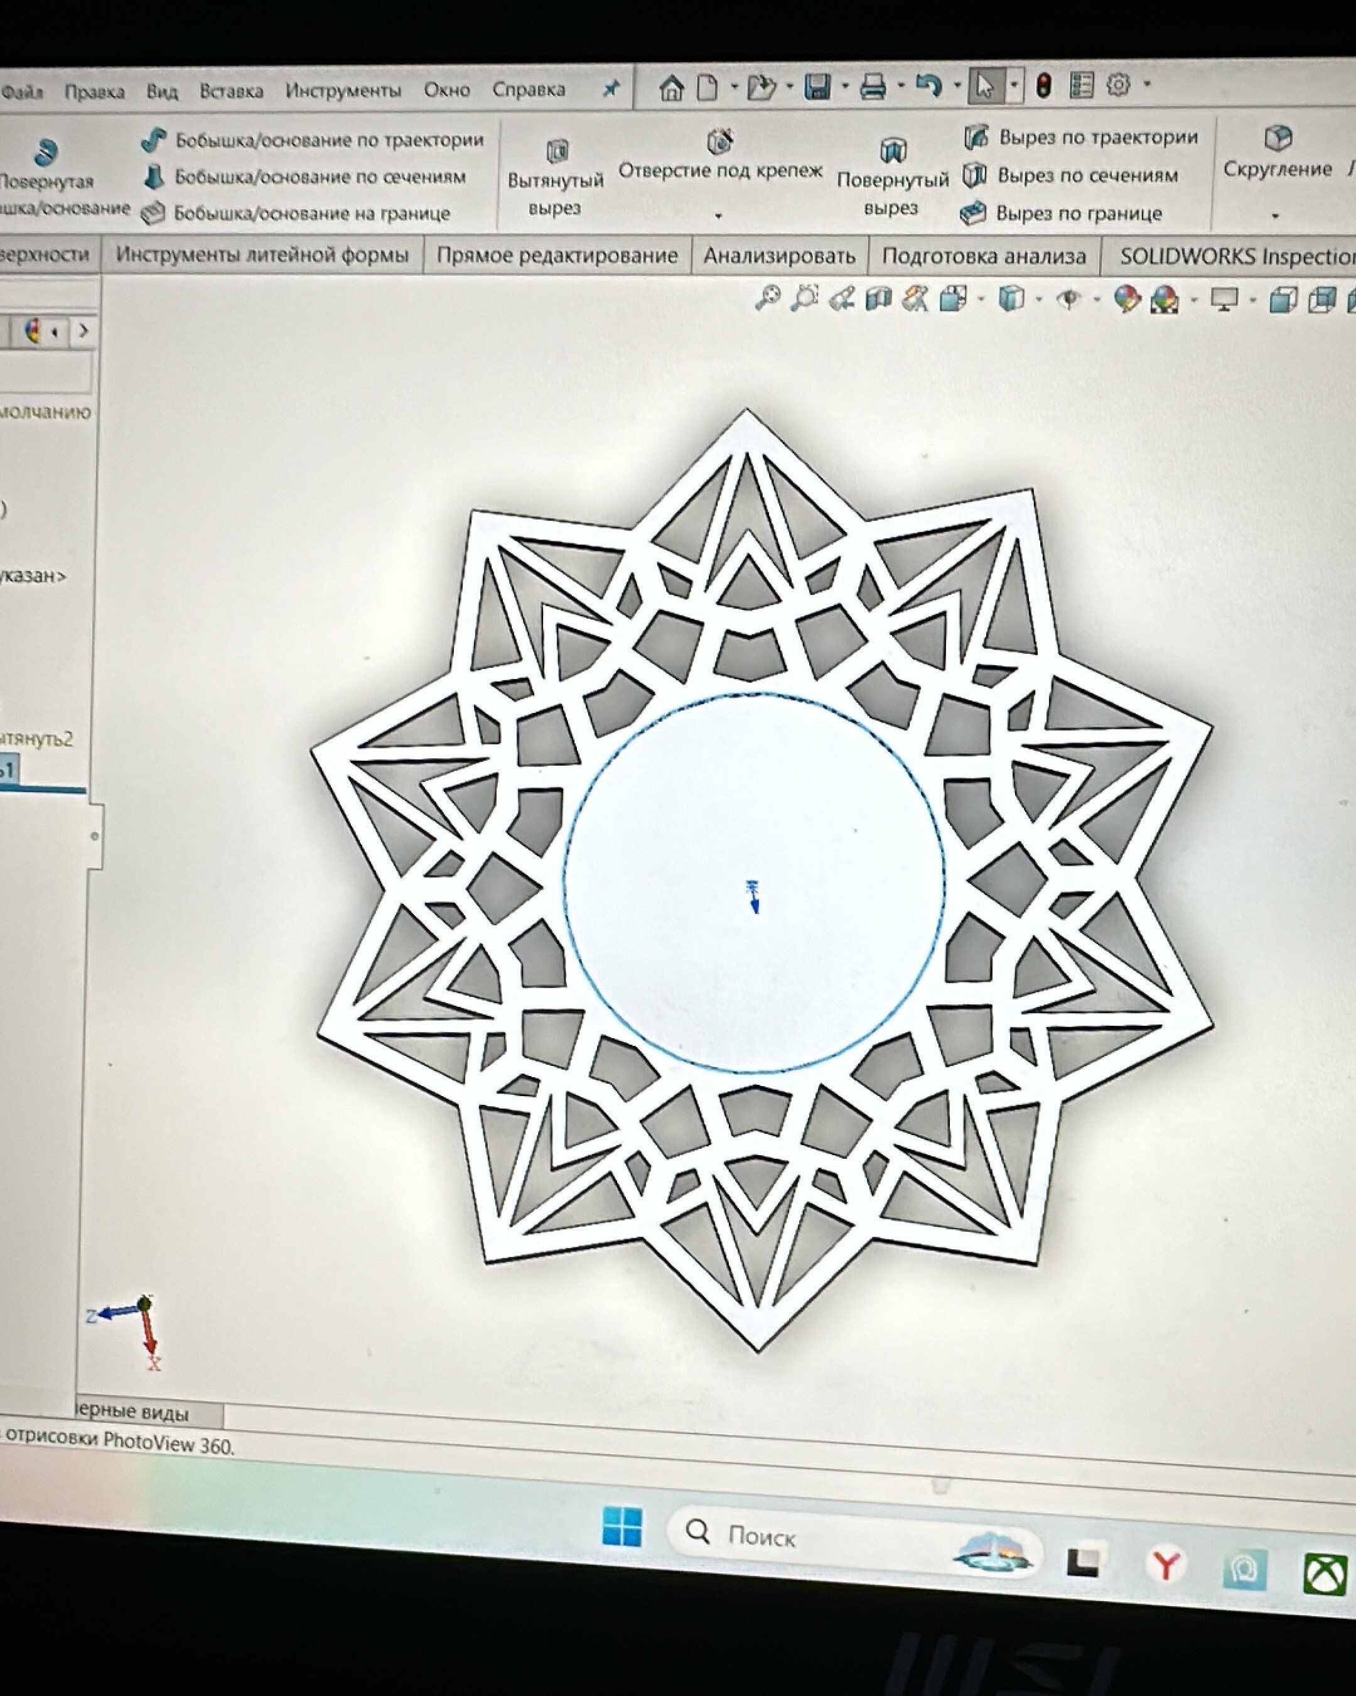Click the Edit Appearance color ball icon

(1126, 300)
